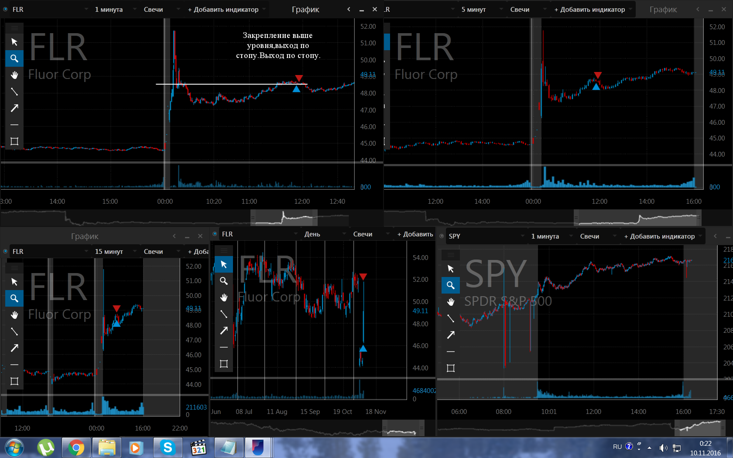Open Google Chrome from taskbar

76,448
